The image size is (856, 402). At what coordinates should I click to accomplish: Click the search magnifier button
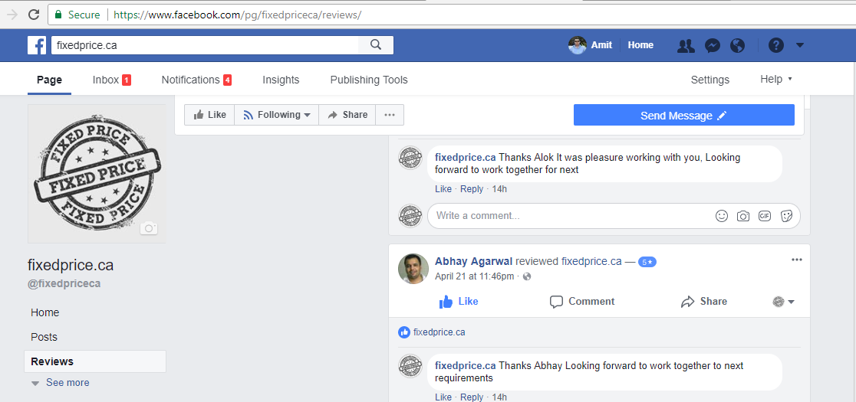tap(376, 45)
